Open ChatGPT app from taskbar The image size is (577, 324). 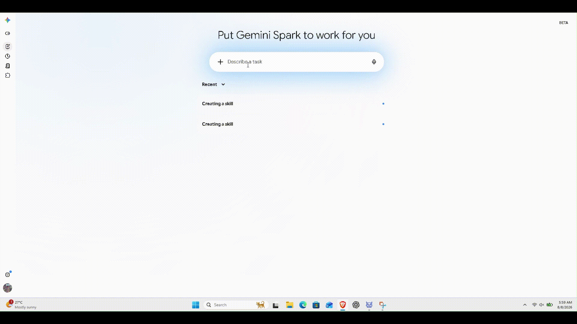pos(356,305)
